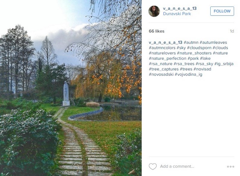The width and height of the screenshot is (240, 176).
Task: Open the #cloudsporn hashtag
Action: point(199,48)
